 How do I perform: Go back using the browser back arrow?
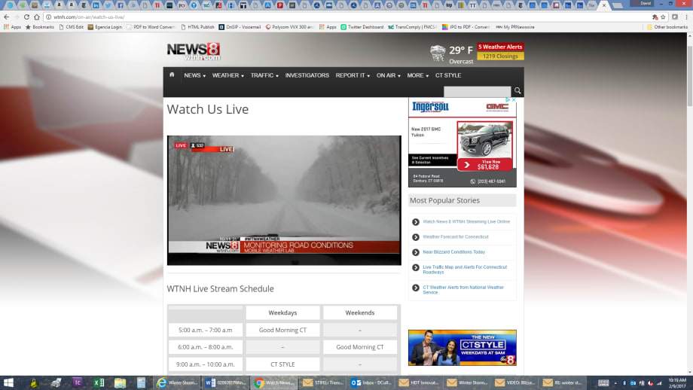pos(6,17)
